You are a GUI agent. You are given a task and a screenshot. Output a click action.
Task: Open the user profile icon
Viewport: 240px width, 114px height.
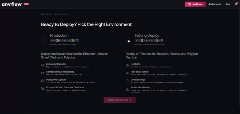pyautogui.click(x=236, y=4)
